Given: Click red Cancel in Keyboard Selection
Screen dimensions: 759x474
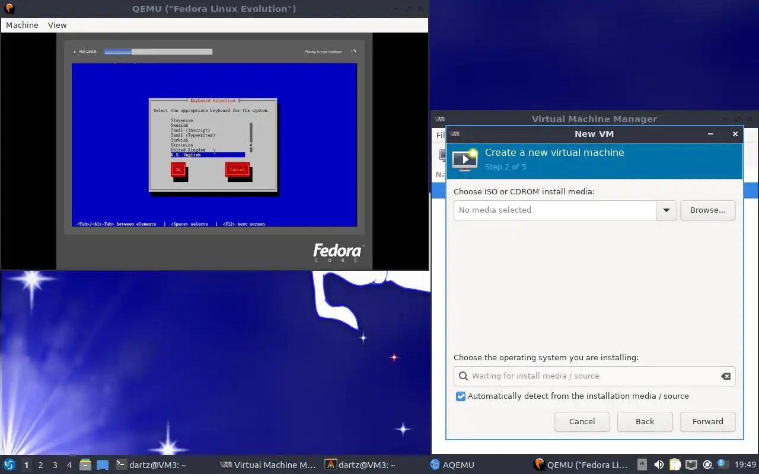Looking at the screenshot, I should (x=237, y=170).
